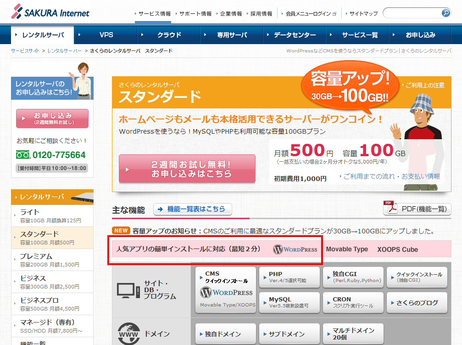Click the レンタルサーバー breadcrumb link
Screen dimensions: 462x345
point(65,51)
